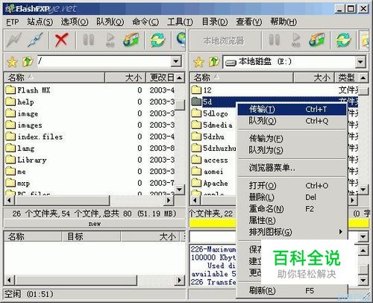Click the favorites star icon in left pane

[12, 62]
